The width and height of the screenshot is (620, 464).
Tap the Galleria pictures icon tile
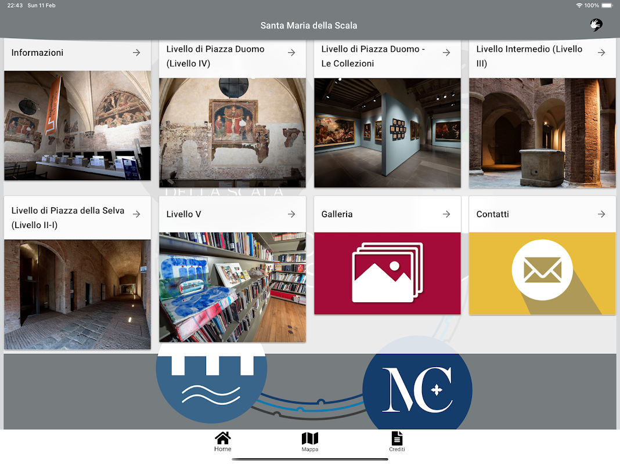(x=387, y=273)
